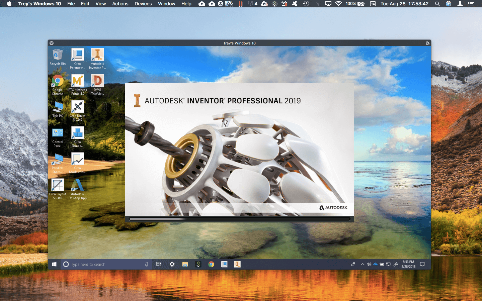Click the OneDrive cloud tray icon

376,264
